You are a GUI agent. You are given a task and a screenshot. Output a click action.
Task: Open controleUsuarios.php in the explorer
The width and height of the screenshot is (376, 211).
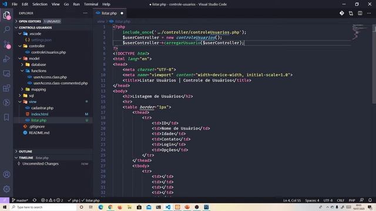tap(48, 52)
